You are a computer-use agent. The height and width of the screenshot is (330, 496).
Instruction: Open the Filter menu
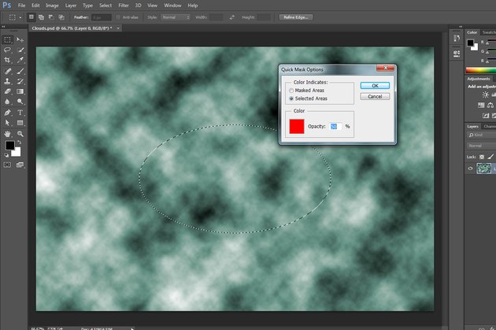(x=124, y=6)
